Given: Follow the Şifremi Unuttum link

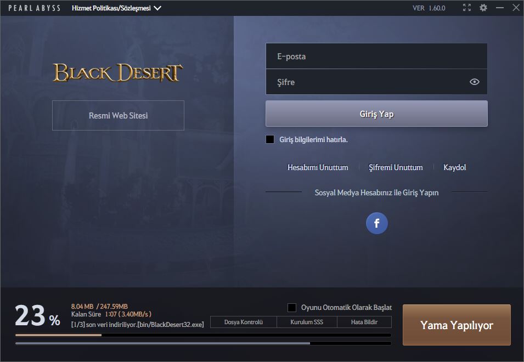Looking at the screenshot, I should pos(396,167).
